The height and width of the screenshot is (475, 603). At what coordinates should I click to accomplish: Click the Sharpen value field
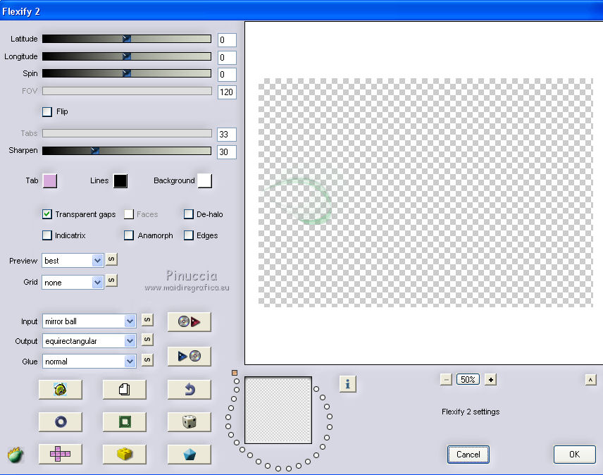pyautogui.click(x=227, y=152)
